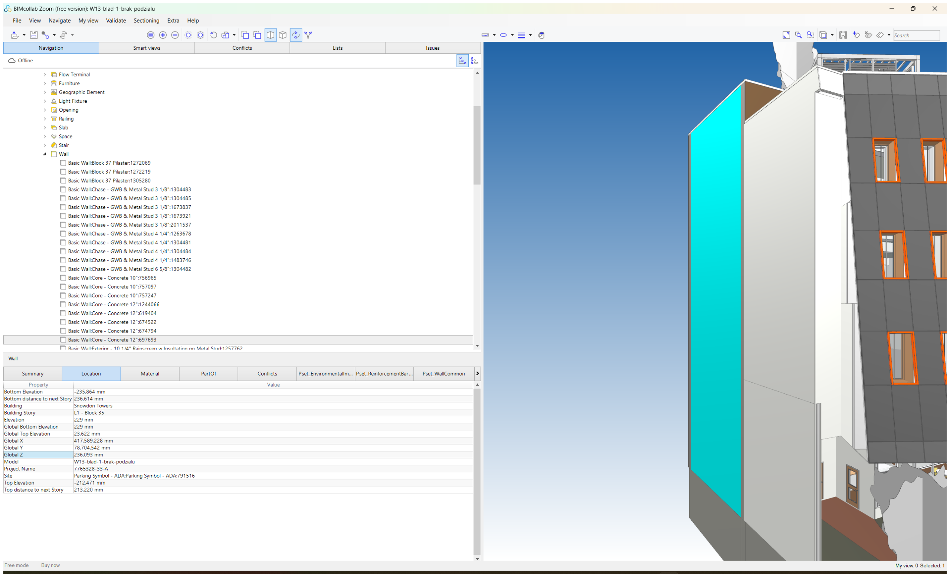Switch to the Smart views tab
Viewport: 950px width, 574px height.
[x=147, y=48]
